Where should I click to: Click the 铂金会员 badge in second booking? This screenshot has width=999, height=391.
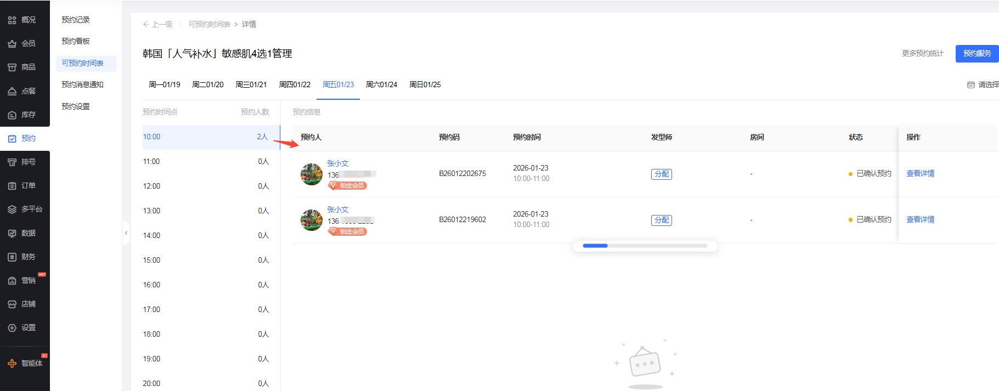pyautogui.click(x=347, y=231)
